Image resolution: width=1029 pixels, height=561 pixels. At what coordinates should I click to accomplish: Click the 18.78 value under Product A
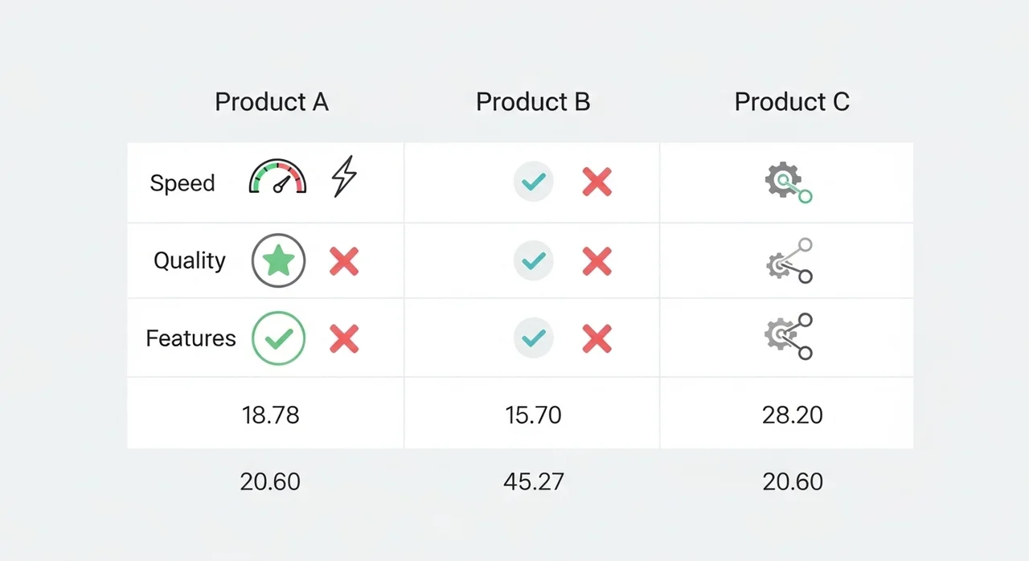[x=270, y=415]
